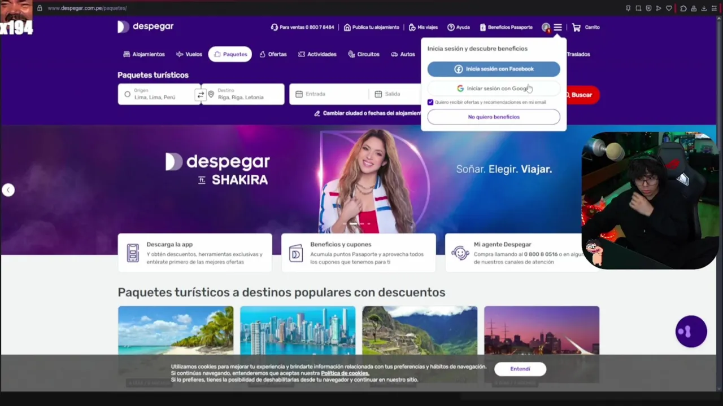Click Inicia sesión con Facebook button
Viewport: 723px width, 406px height.
[x=494, y=69]
